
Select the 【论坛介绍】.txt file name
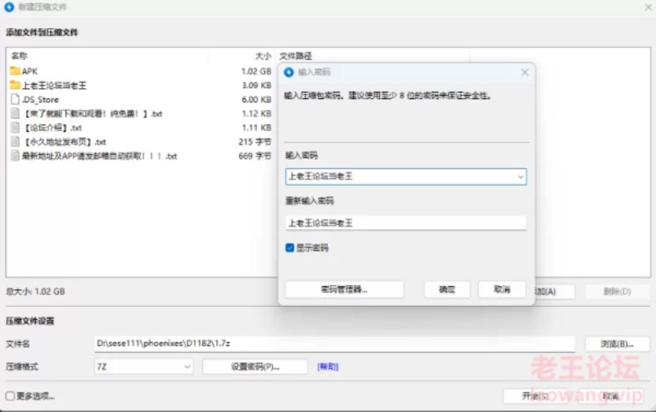pyautogui.click(x=52, y=128)
